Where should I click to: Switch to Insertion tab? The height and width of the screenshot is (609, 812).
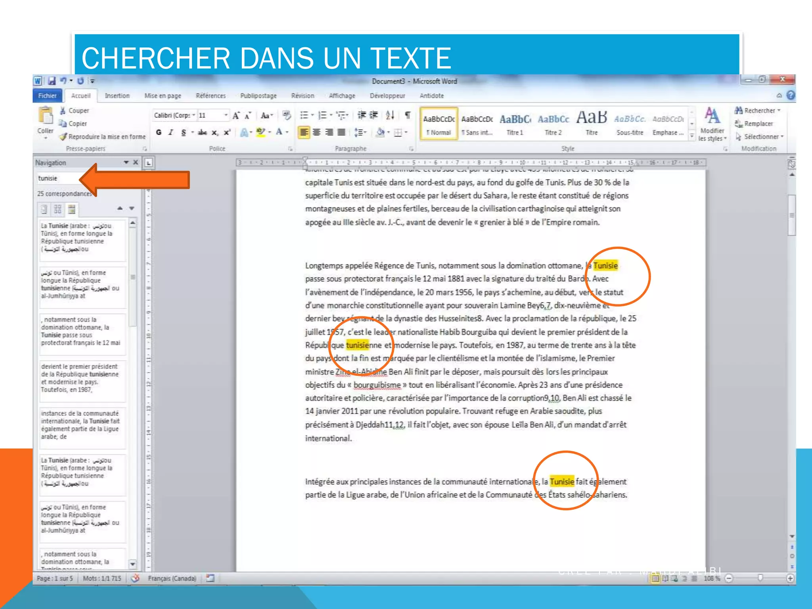117,96
